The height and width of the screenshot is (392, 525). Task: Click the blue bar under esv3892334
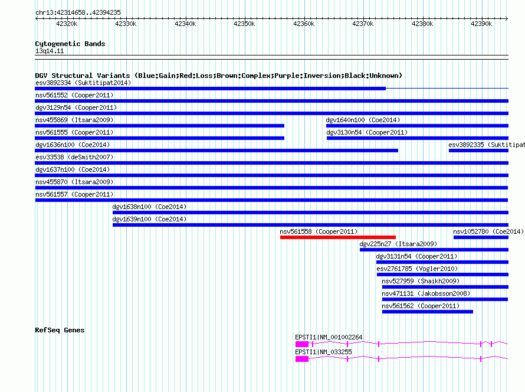tap(210, 89)
